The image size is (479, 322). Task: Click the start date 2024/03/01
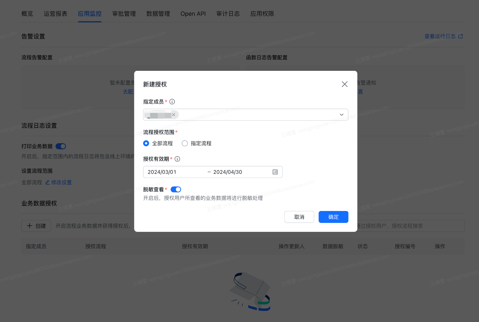click(x=162, y=172)
